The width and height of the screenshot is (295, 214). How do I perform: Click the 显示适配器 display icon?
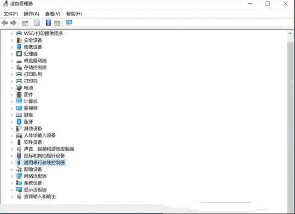pos(19,190)
